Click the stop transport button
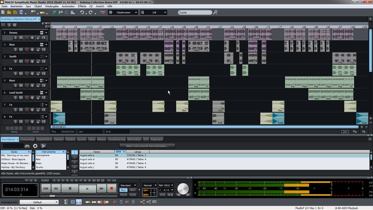The width and height of the screenshot is (373, 210). tap(70, 189)
